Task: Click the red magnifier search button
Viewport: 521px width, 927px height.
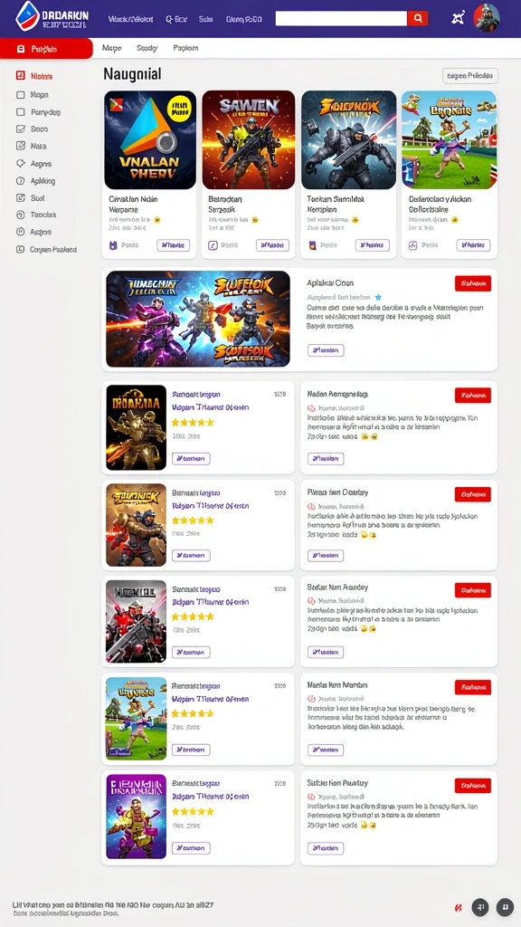Action: [x=417, y=18]
